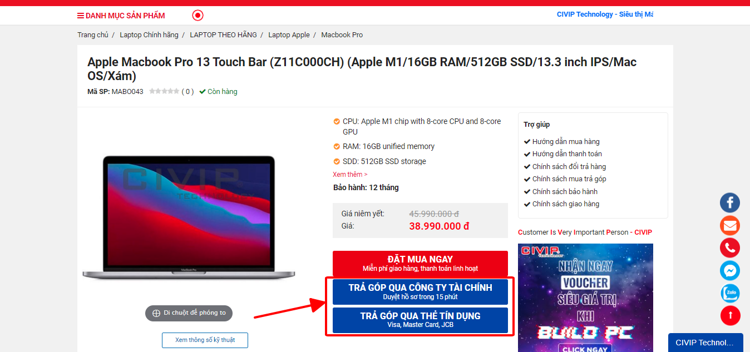Click the red back-to-top arrow icon

[x=730, y=316]
